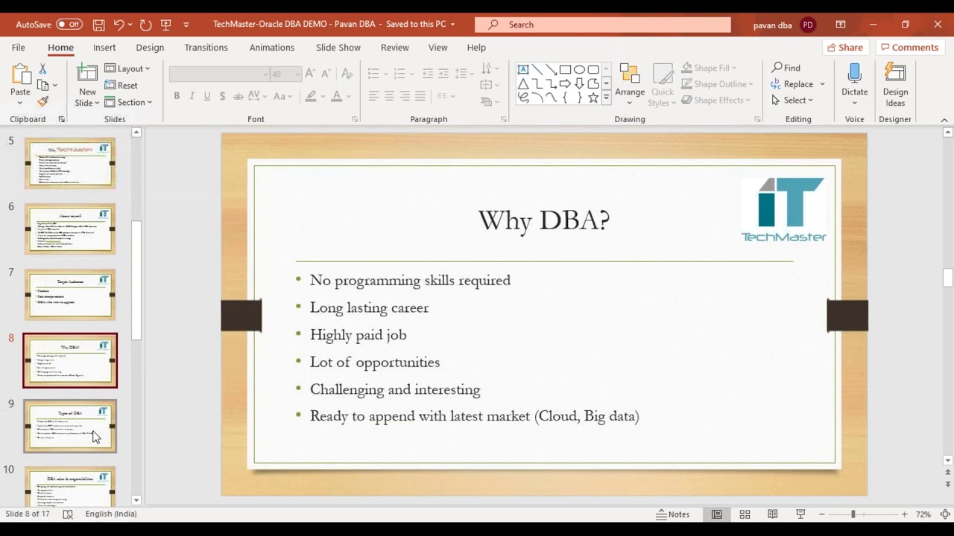Click Clear All Formatting icon
This screenshot has width=954, height=536.
[x=347, y=74]
